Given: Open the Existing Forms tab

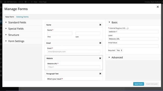Looking at the screenshot, I should pos(22,17).
